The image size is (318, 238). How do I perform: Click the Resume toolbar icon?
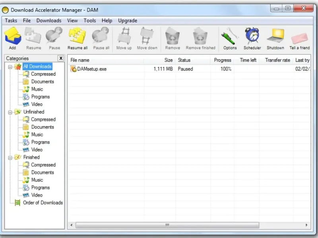pyautogui.click(x=33, y=36)
